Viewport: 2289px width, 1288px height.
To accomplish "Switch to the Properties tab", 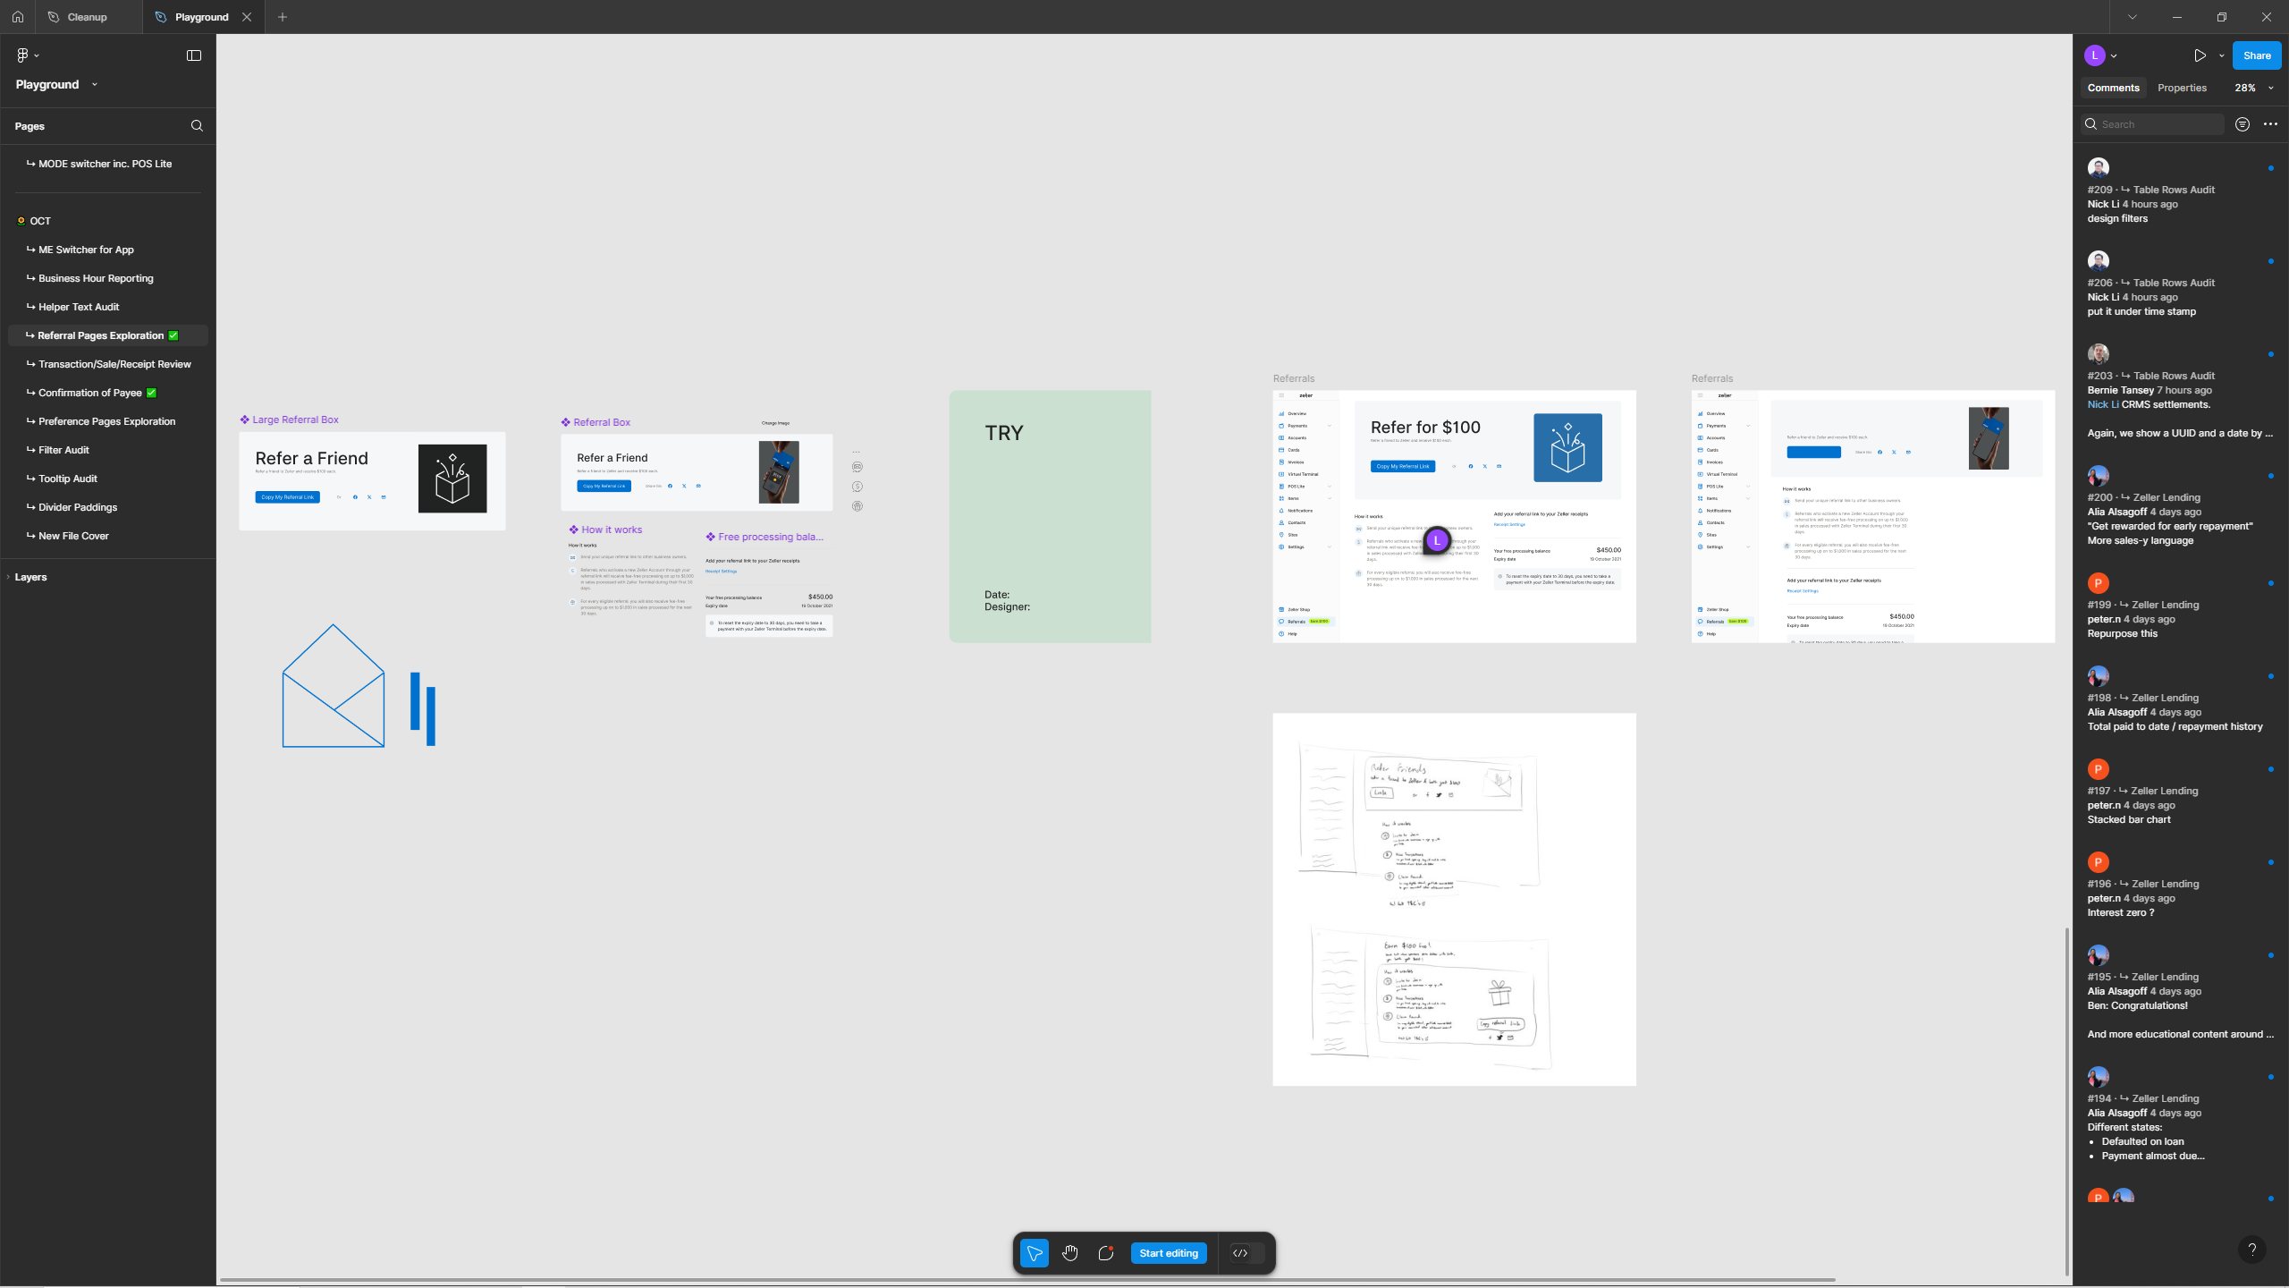I will pyautogui.click(x=2181, y=87).
